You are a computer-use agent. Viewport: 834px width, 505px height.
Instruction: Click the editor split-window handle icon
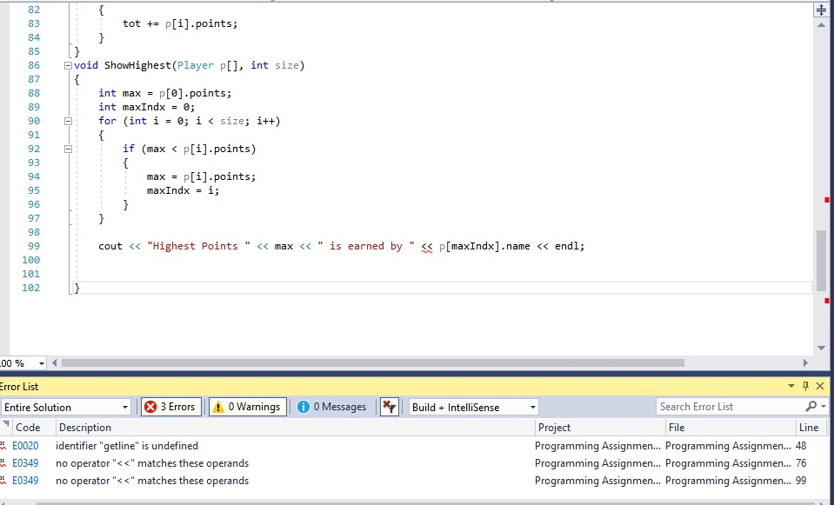pos(821,10)
